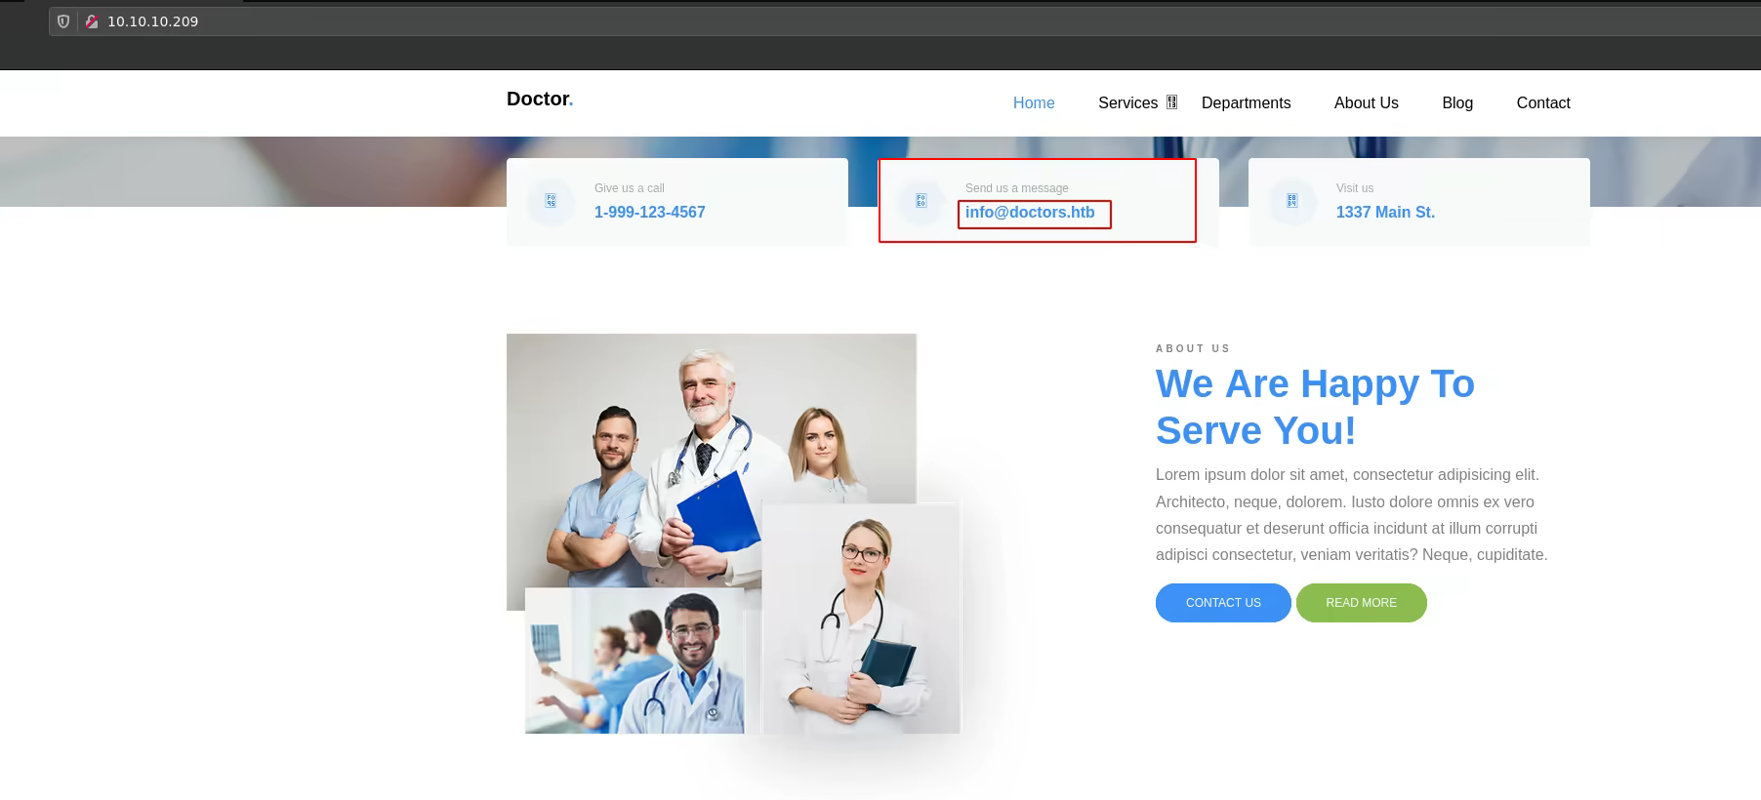Click the 1337 Main St. address
Screen dimensions: 1761x800
click(x=1384, y=213)
